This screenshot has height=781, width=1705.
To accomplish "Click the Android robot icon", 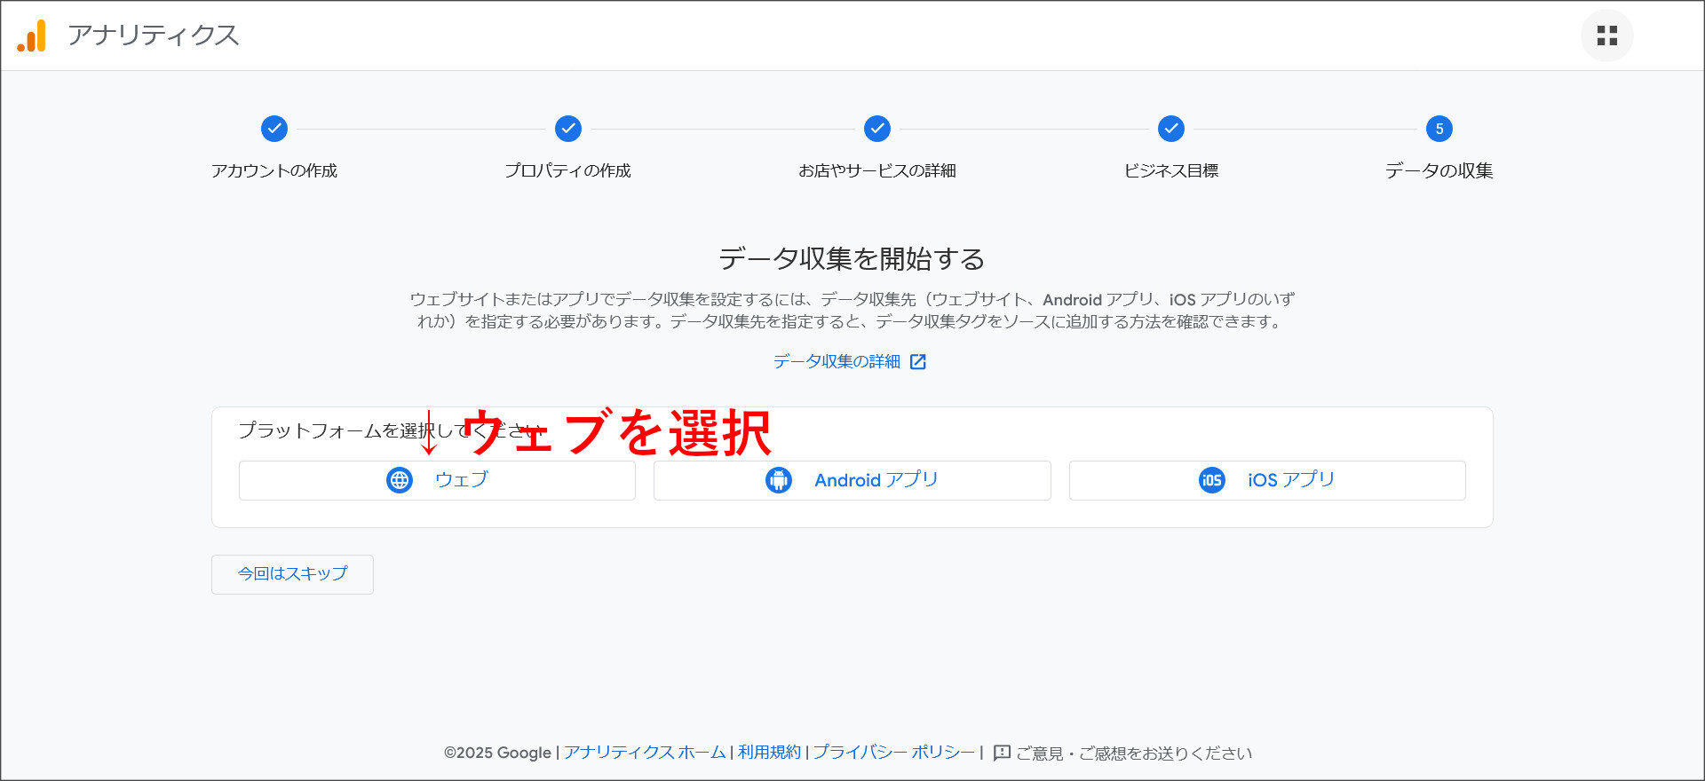I will (x=779, y=480).
